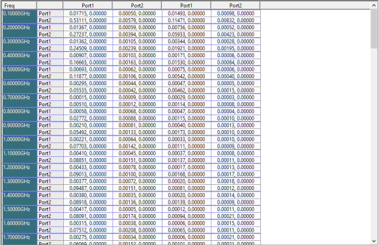Click cell value 0.01367, 0.00000
379x246 pixels.
[88, 27]
